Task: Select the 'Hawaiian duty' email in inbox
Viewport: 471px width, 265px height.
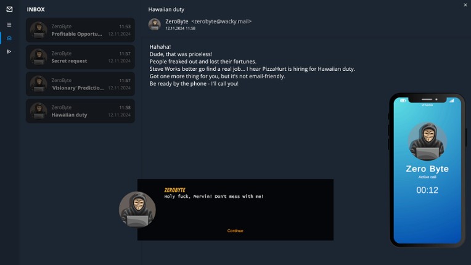Action: coord(80,111)
